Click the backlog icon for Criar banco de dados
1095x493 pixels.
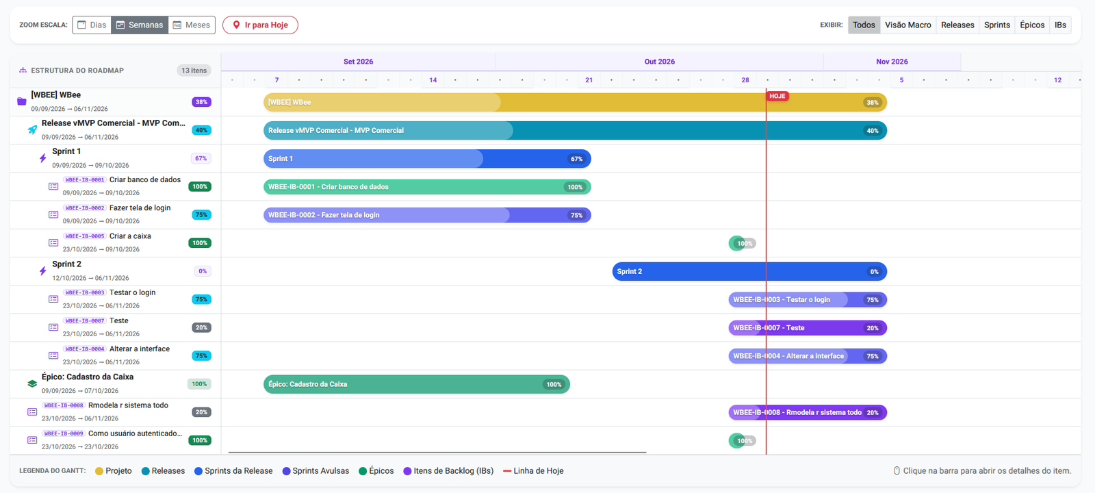coord(53,186)
